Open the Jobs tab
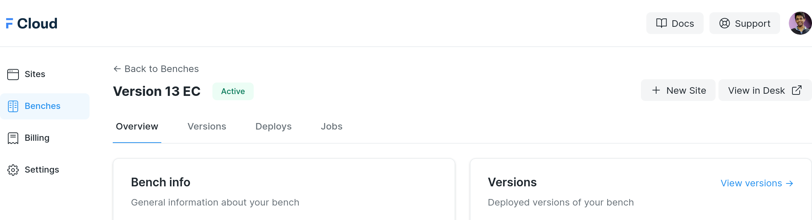The height and width of the screenshot is (220, 812). coord(331,126)
